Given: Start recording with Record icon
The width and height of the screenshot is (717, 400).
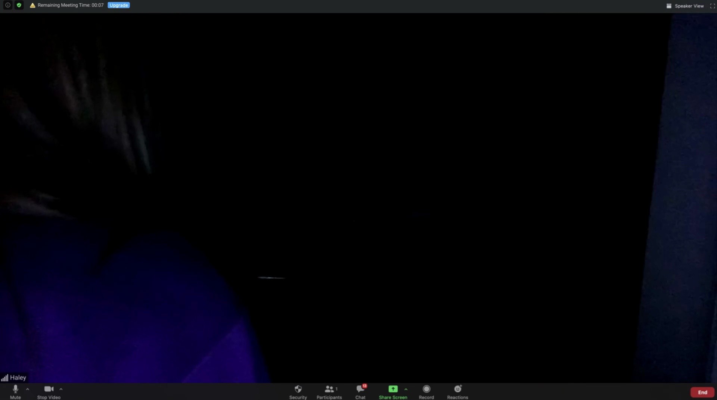Looking at the screenshot, I should tap(426, 392).
